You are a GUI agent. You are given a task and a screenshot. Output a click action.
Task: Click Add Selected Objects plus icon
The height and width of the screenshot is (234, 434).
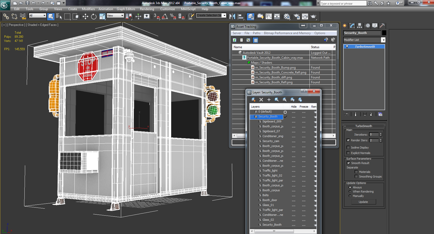click(x=269, y=100)
